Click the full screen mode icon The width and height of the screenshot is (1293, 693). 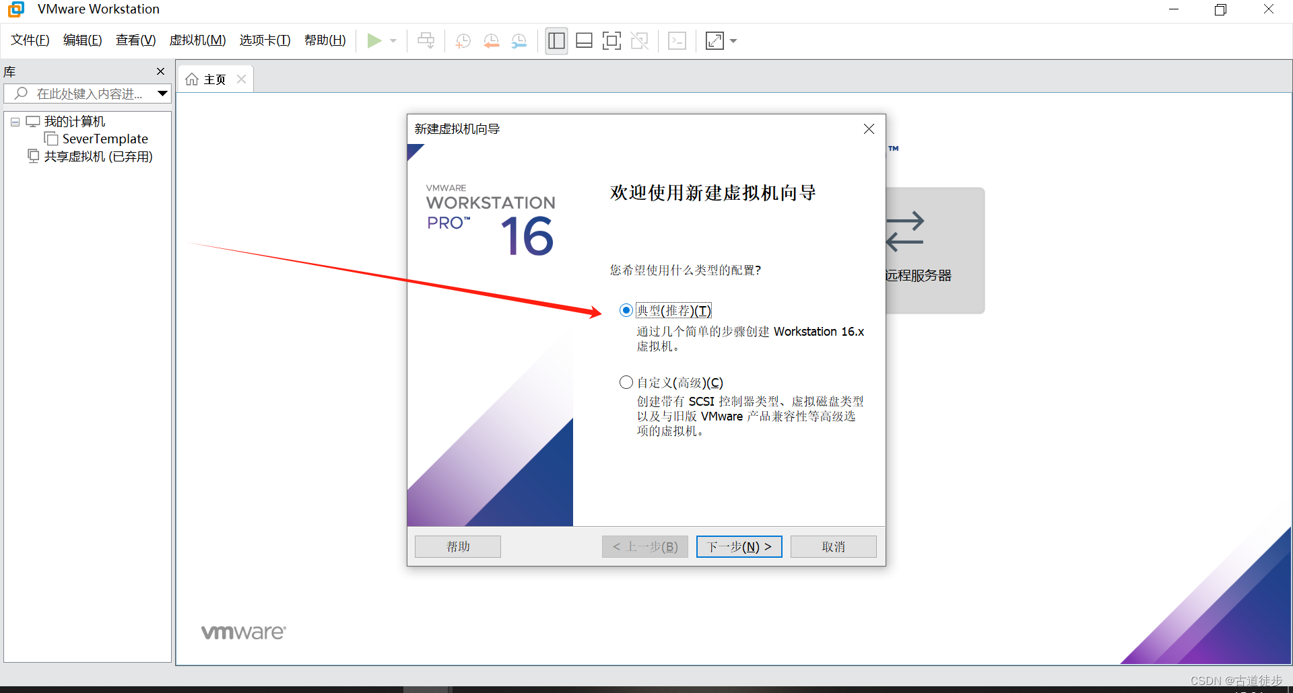611,41
